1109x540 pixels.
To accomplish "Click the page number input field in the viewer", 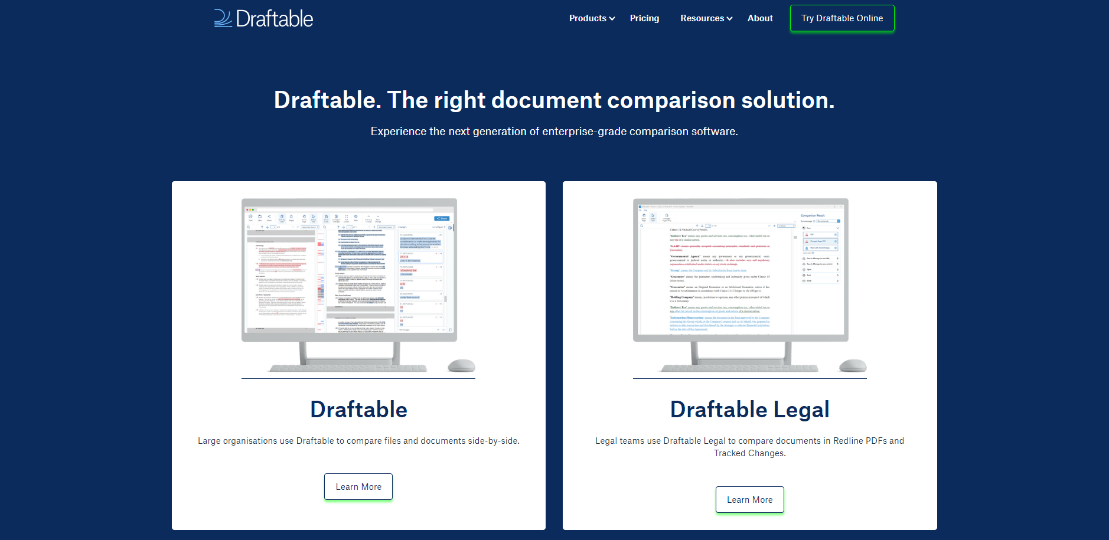I will (273, 227).
